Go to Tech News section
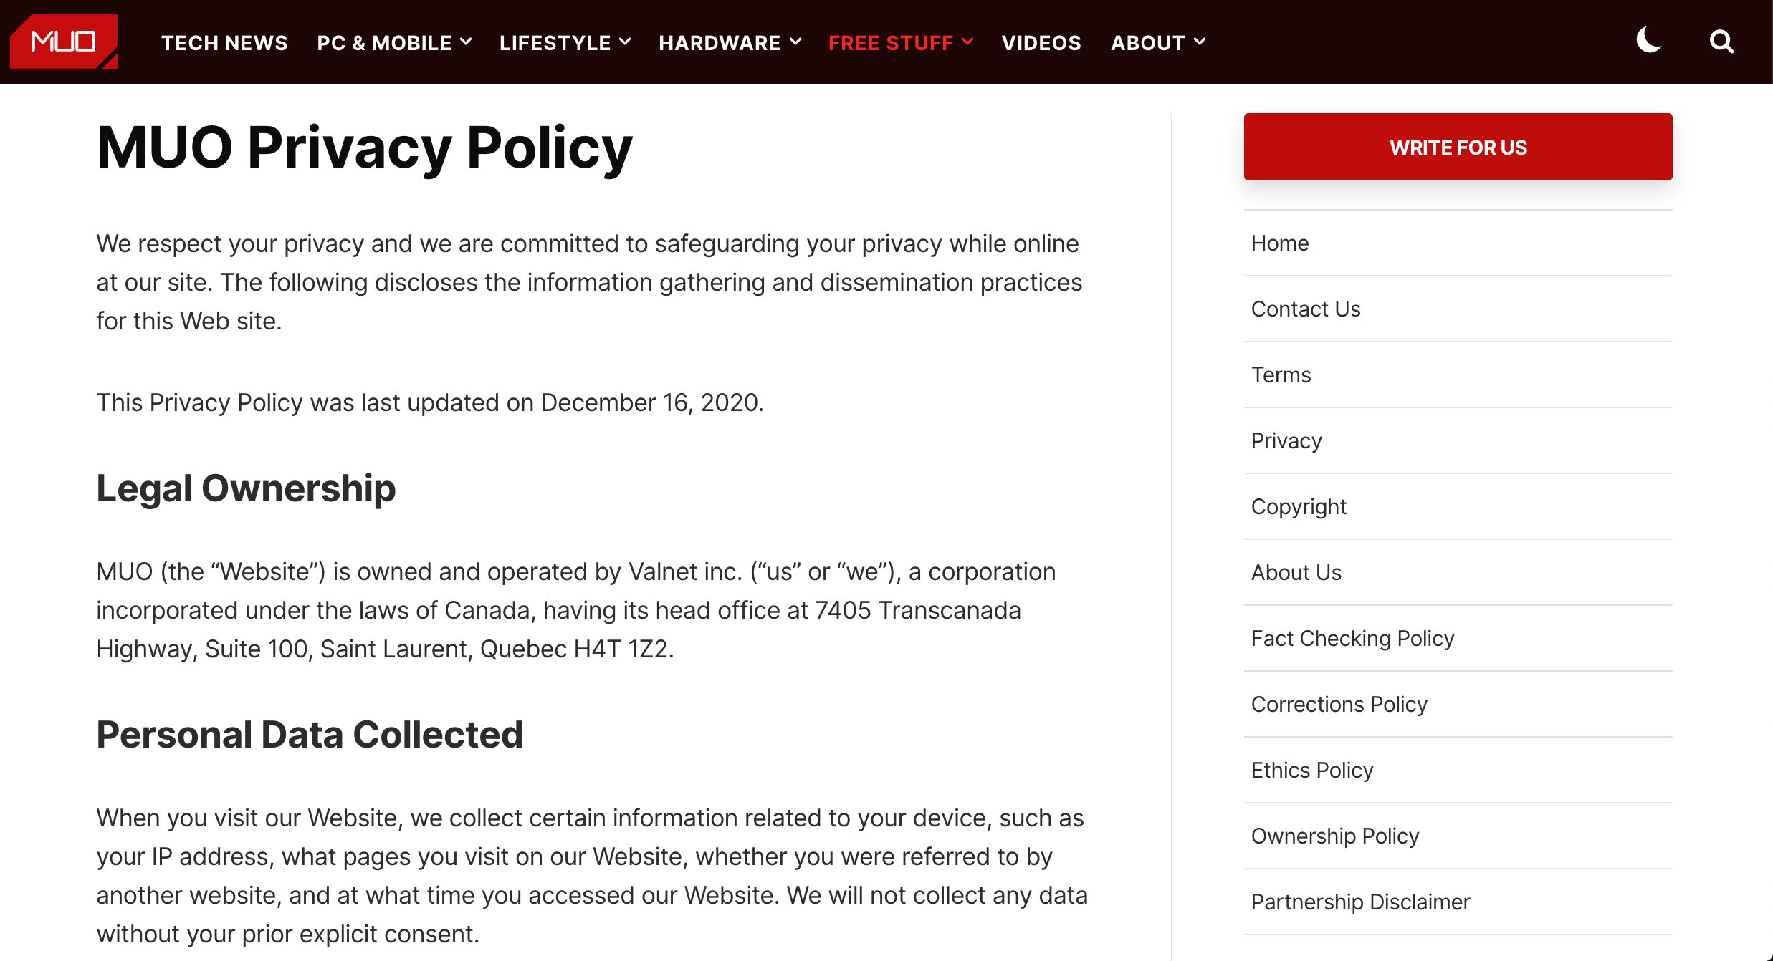 224,43
